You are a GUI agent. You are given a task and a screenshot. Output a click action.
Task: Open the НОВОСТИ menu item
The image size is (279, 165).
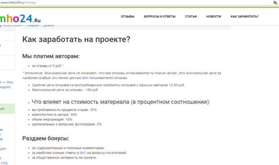click(214, 16)
